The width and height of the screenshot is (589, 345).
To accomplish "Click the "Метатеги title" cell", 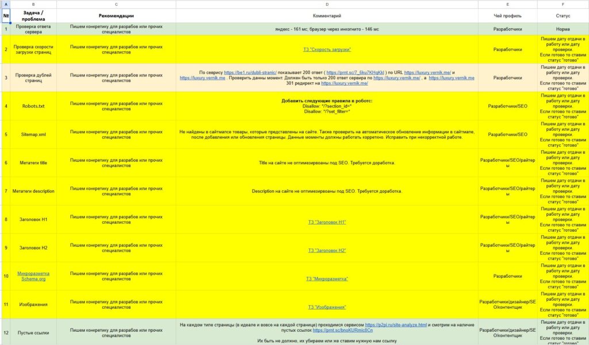I will (33, 163).
